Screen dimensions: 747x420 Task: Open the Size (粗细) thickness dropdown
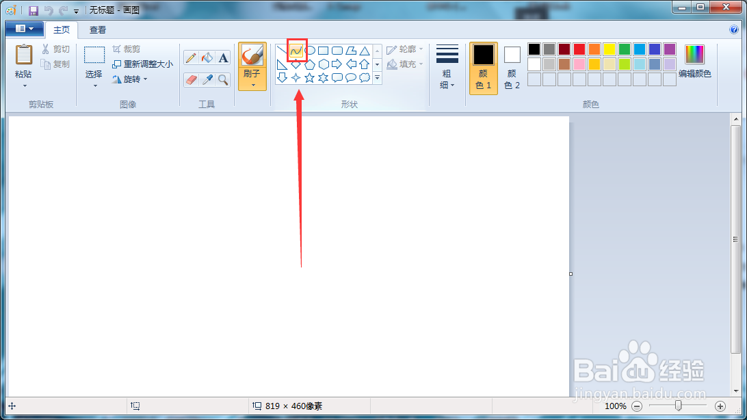pyautogui.click(x=447, y=68)
